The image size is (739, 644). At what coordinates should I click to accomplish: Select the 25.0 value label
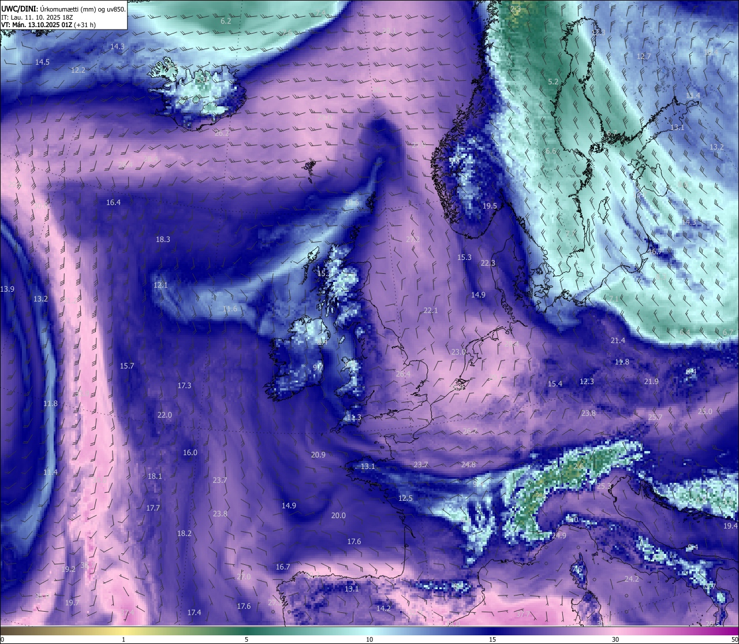[705, 412]
